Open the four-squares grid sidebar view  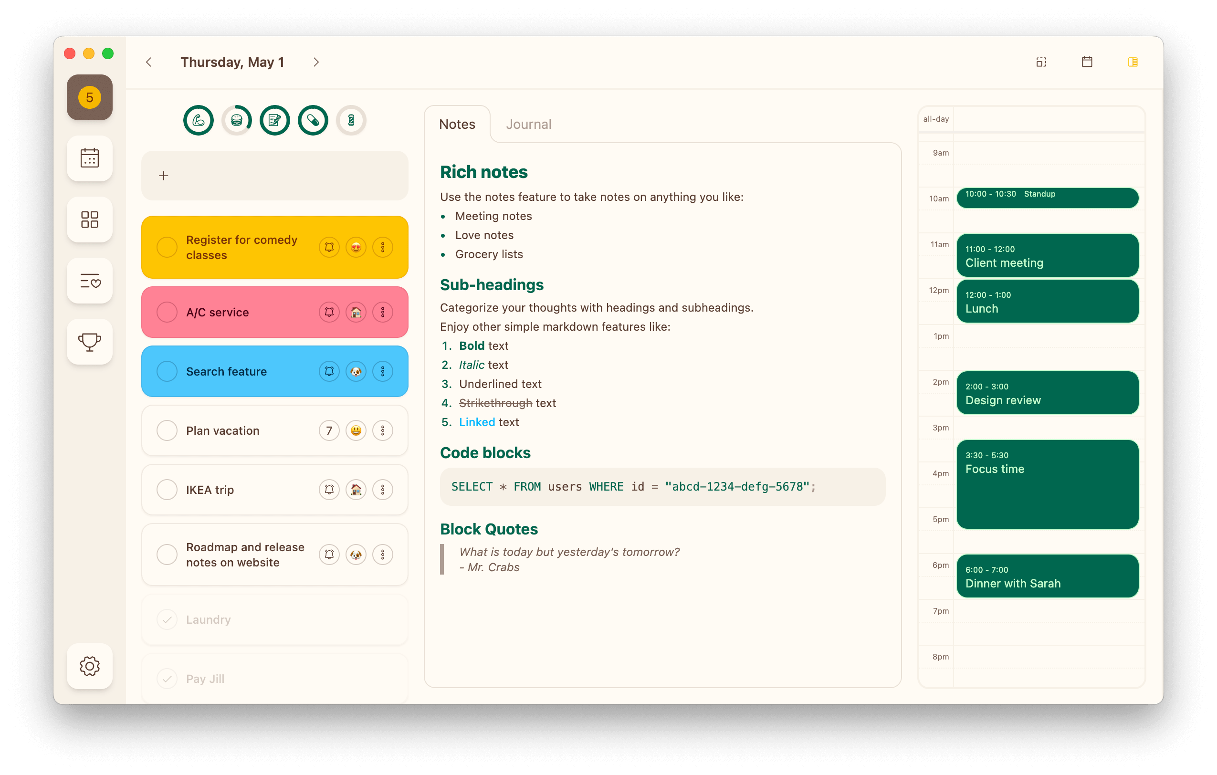click(x=89, y=219)
